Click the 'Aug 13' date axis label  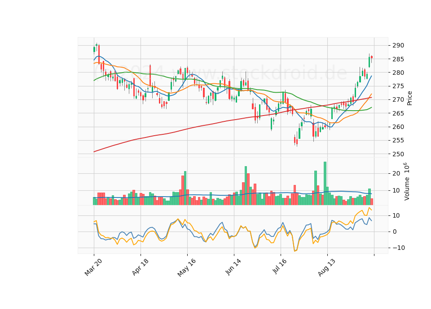(326, 267)
